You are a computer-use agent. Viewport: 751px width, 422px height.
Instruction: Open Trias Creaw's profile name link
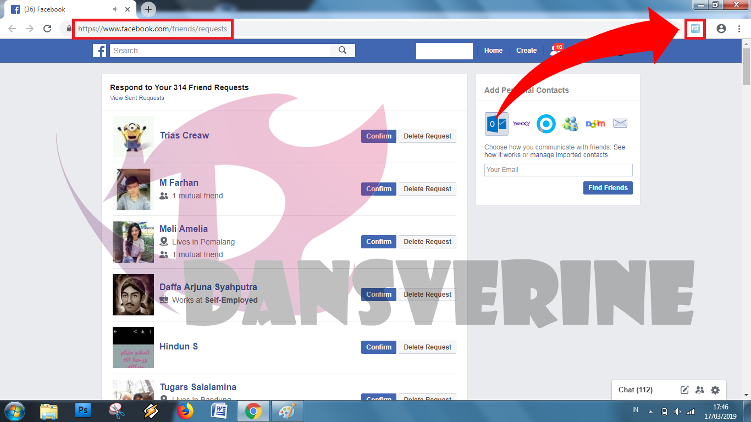(184, 135)
